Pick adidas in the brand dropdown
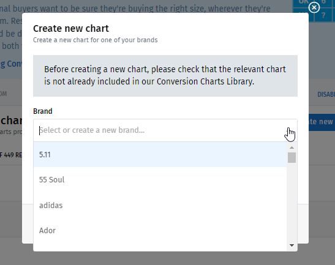Image resolution: width=335 pixels, height=265 pixels. [x=160, y=205]
